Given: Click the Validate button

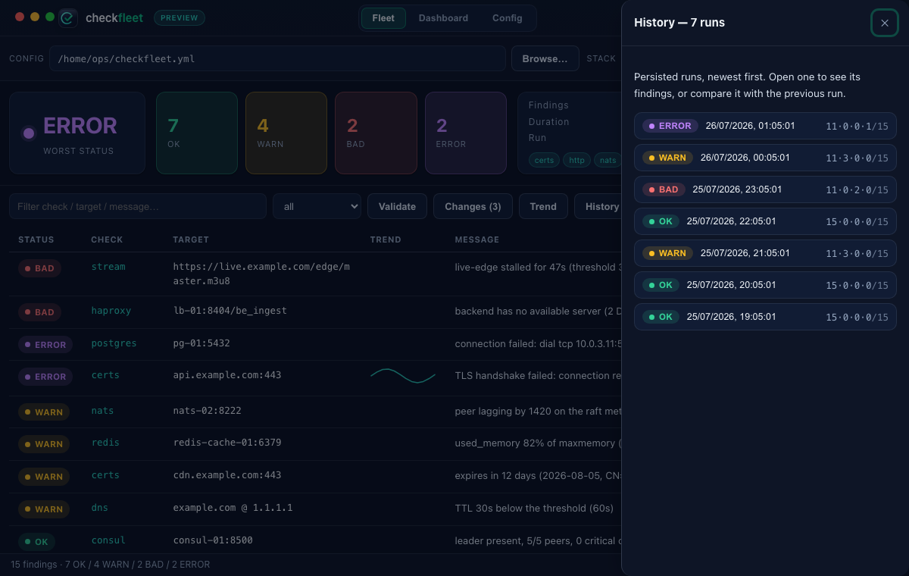Looking at the screenshot, I should pos(397,206).
